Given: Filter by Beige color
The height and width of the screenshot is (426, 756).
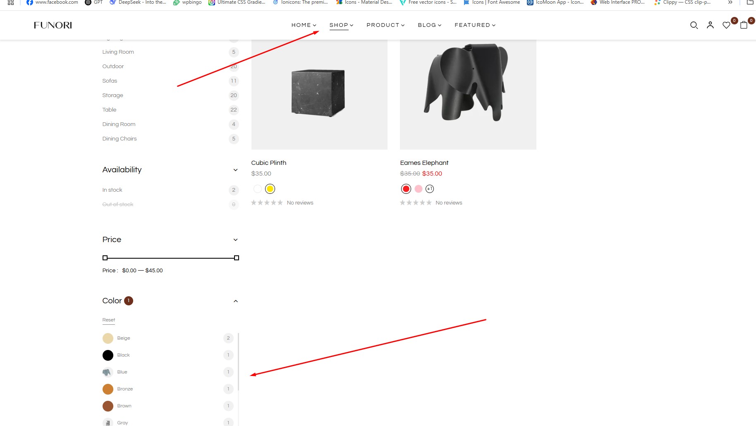Looking at the screenshot, I should click(168, 338).
